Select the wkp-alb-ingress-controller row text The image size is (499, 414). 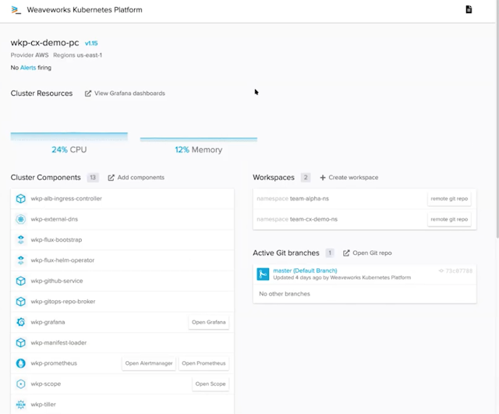click(66, 199)
